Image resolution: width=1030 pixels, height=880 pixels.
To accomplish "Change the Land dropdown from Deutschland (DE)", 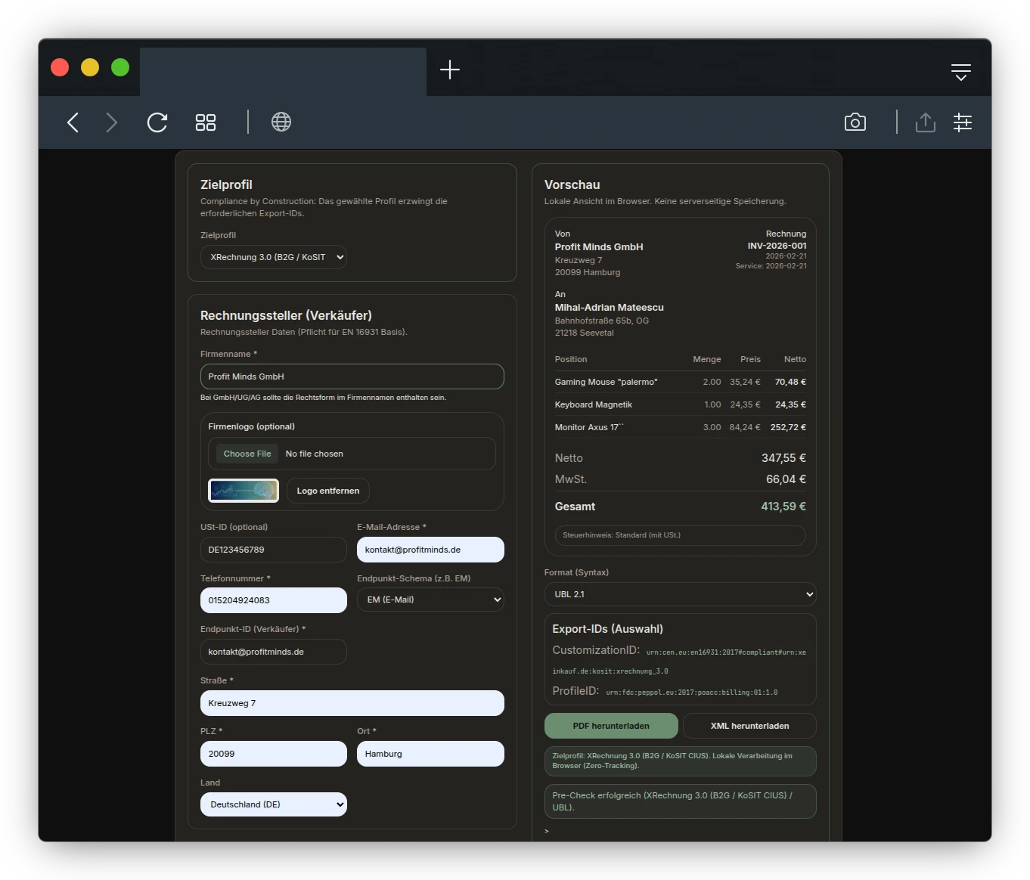I will (x=273, y=804).
